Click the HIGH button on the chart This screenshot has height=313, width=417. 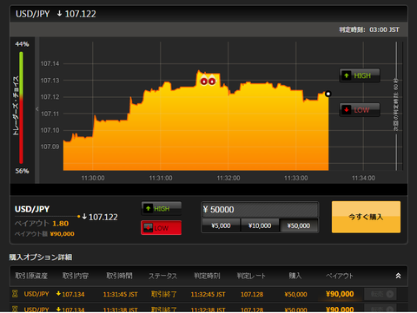pyautogui.click(x=360, y=75)
